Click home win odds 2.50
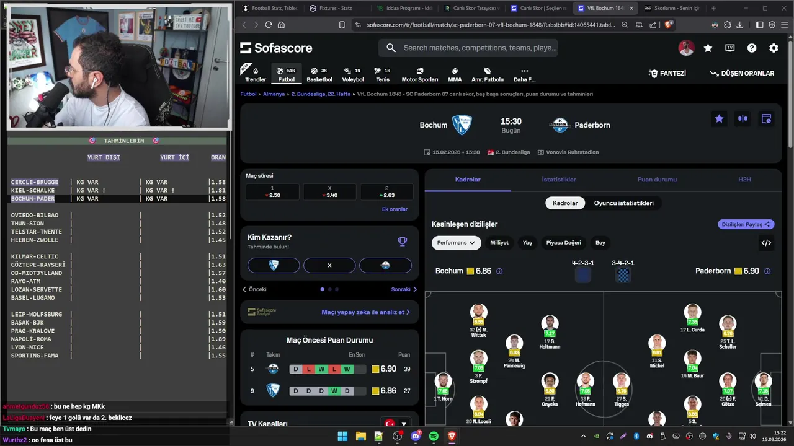Image resolution: width=794 pixels, height=446 pixels. pos(273,192)
